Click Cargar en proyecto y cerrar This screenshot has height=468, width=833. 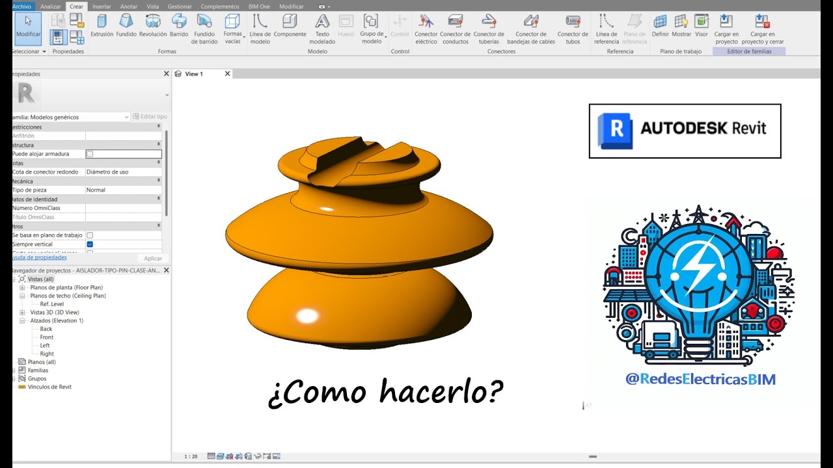pyautogui.click(x=763, y=29)
